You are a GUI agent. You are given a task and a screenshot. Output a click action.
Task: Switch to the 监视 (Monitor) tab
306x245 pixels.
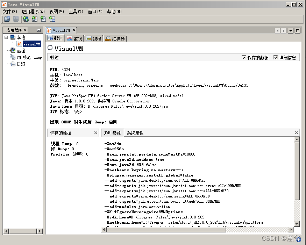pyautogui.click(x=74, y=39)
